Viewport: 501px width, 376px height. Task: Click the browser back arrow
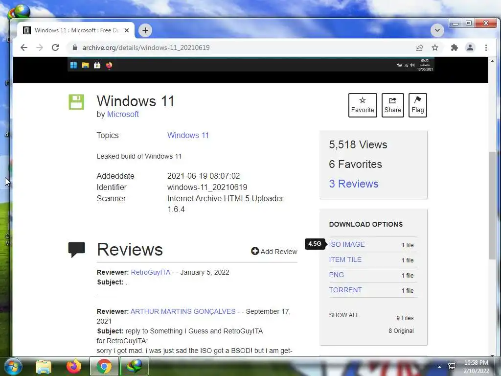(24, 47)
